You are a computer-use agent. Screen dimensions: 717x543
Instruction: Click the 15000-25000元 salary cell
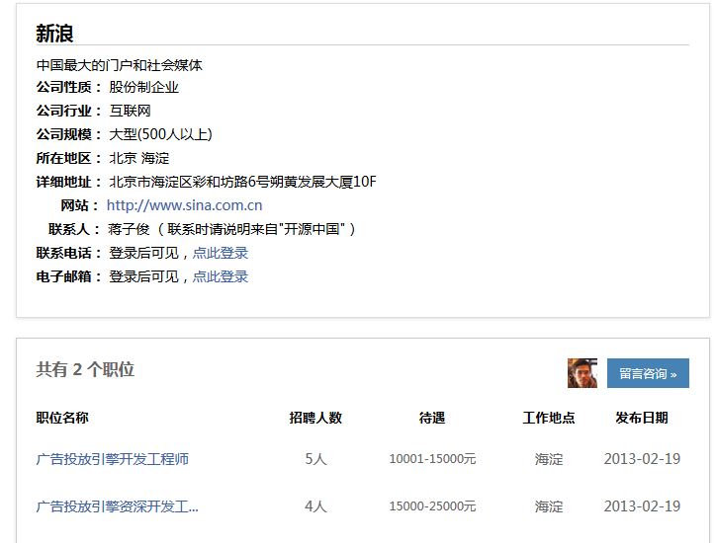[x=432, y=506]
